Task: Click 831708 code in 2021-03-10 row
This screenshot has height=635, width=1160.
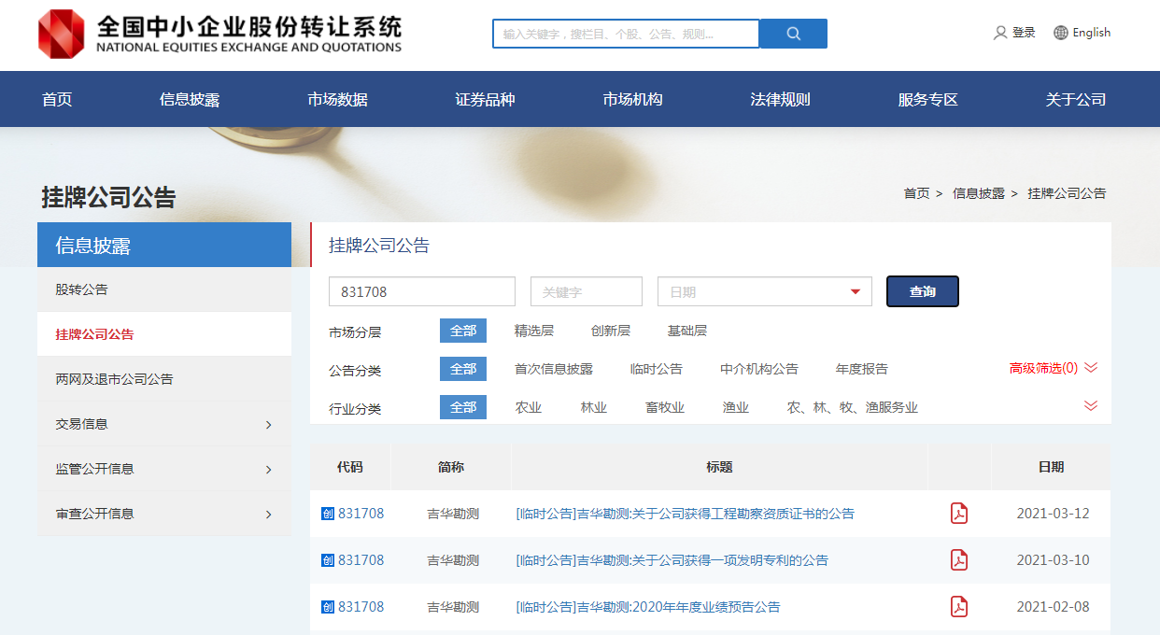Action: pos(361,560)
